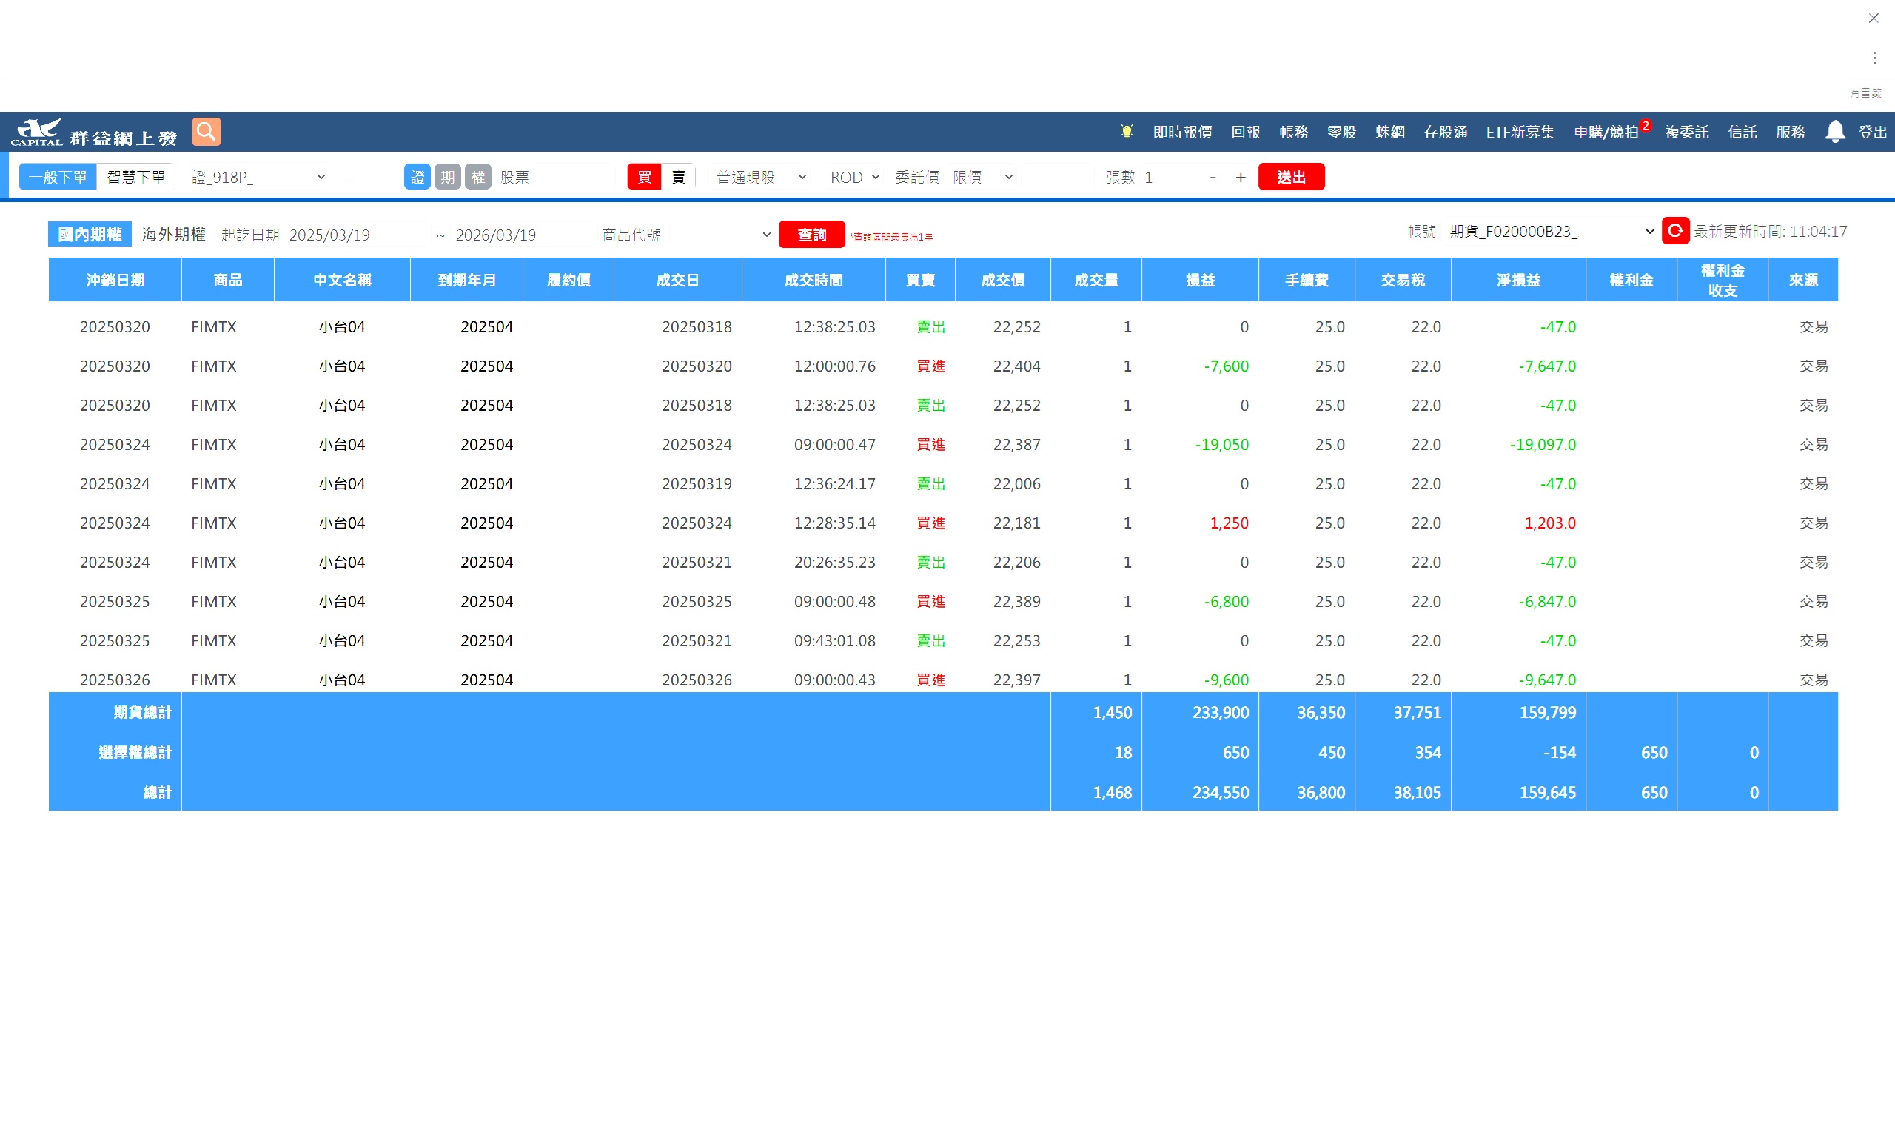Image resolution: width=1895 pixels, height=1140 pixels.
Task: Select the 權 options type icon
Action: [x=477, y=177]
